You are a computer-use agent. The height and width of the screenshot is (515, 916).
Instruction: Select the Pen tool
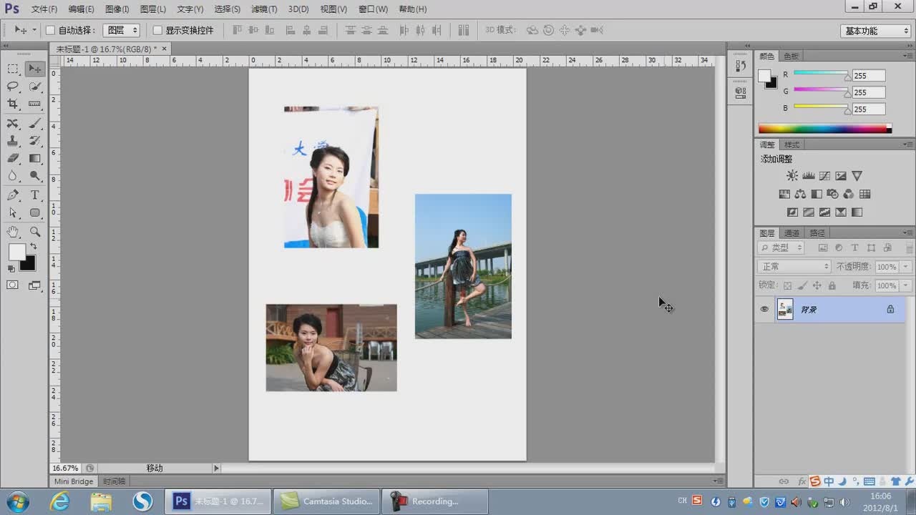(x=13, y=195)
